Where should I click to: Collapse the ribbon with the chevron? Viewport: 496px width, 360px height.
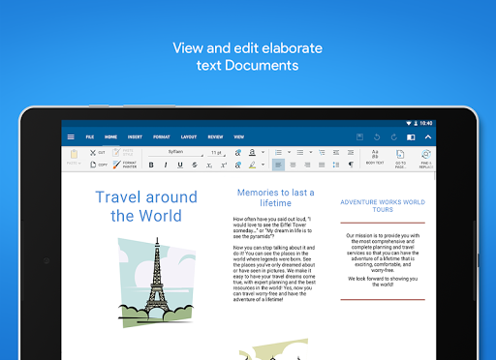pos(428,137)
